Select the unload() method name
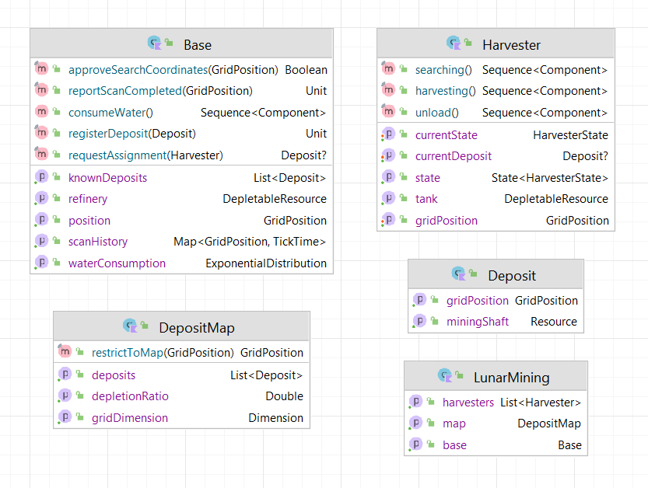This screenshot has width=648, height=488. 437,113
